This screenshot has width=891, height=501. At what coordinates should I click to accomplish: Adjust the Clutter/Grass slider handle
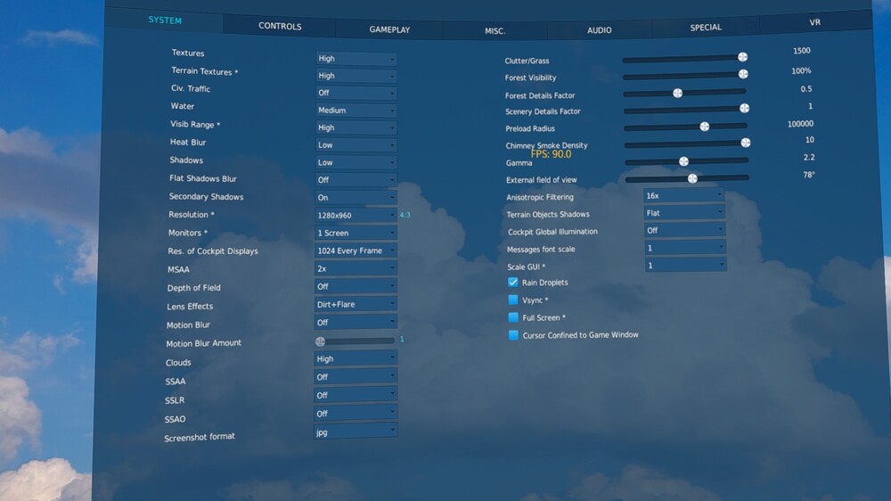[743, 57]
